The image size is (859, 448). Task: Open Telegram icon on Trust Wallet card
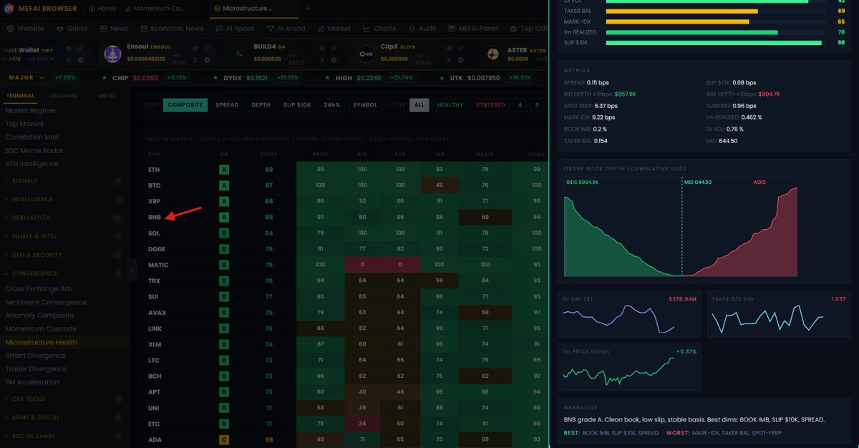pyautogui.click(x=80, y=60)
